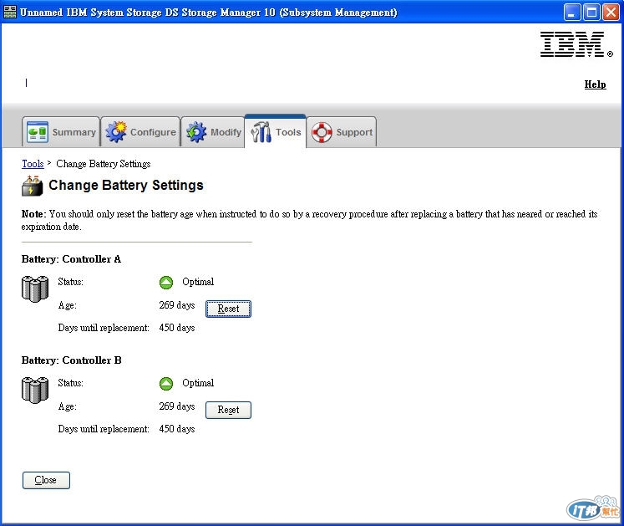Click the Support lifesaver icon
Viewport: 624px width, 526px height.
pyautogui.click(x=322, y=132)
